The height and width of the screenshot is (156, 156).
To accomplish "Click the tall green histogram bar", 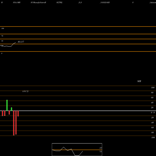I will [7, 105].
